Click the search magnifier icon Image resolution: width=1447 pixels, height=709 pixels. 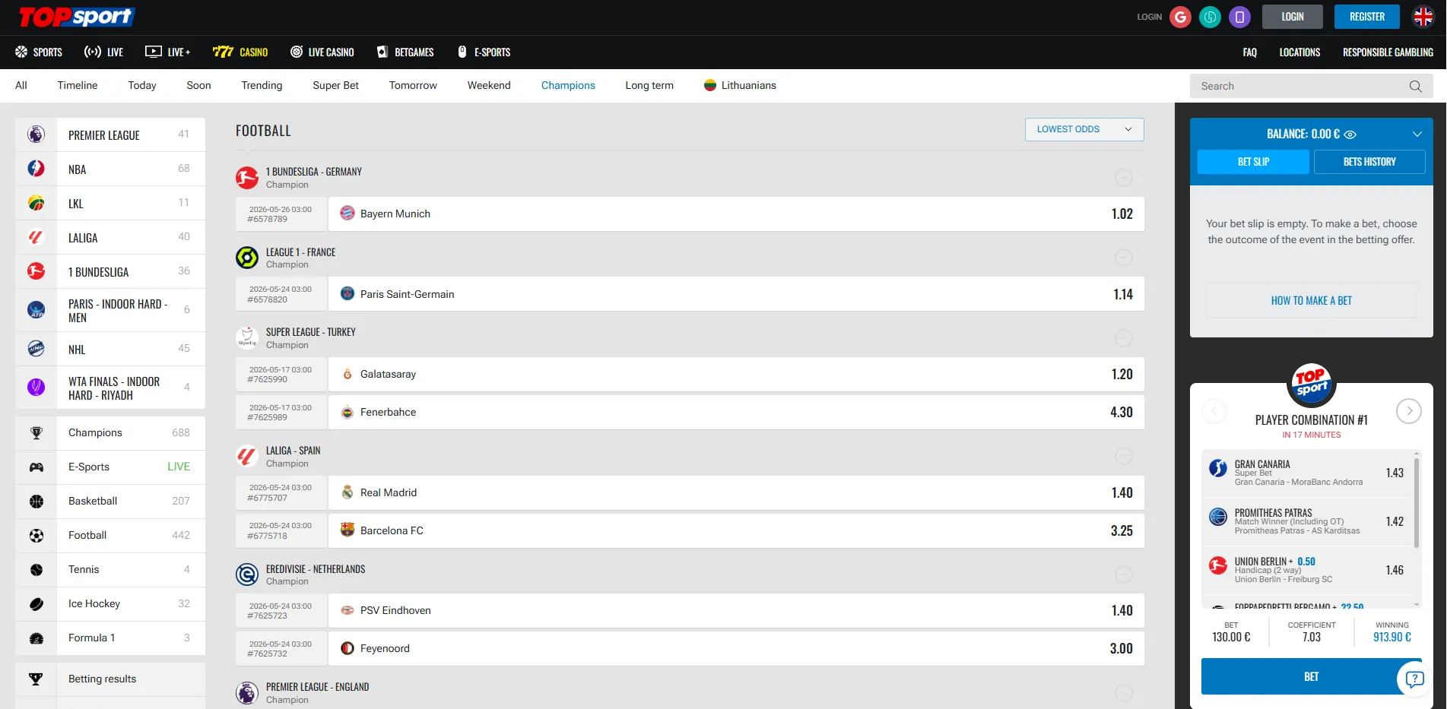(x=1415, y=86)
